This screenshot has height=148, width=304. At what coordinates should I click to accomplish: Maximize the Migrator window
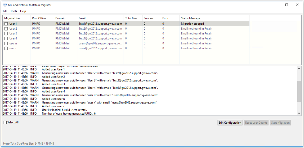[287, 5]
